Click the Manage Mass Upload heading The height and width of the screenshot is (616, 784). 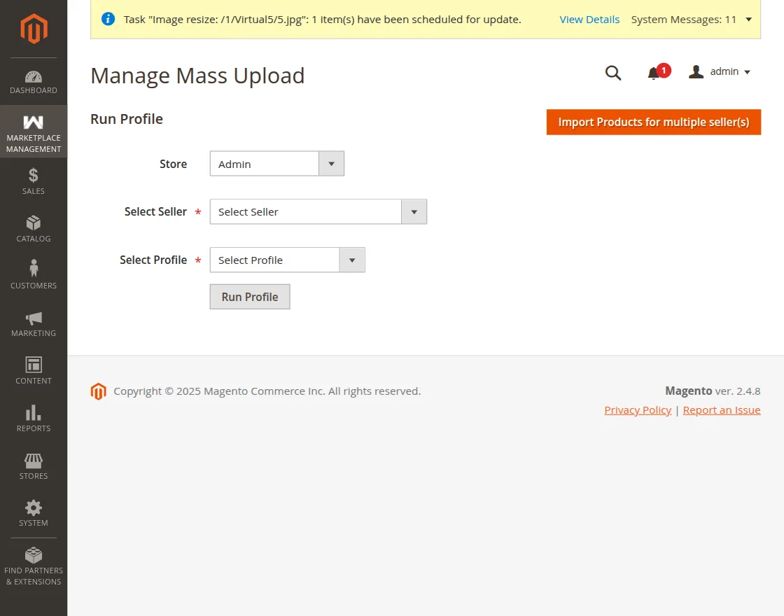click(x=197, y=76)
